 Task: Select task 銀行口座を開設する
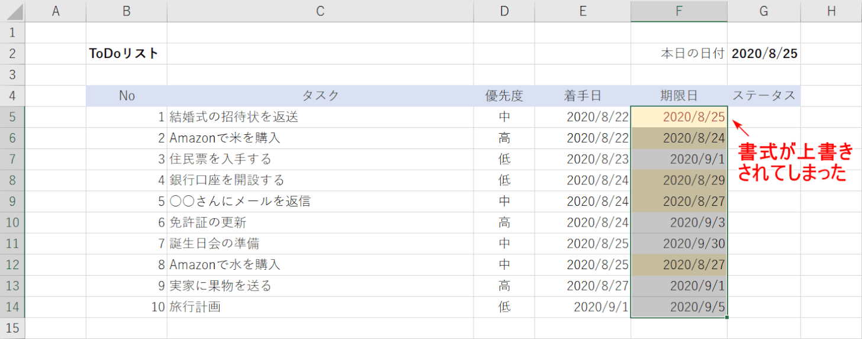point(320,180)
